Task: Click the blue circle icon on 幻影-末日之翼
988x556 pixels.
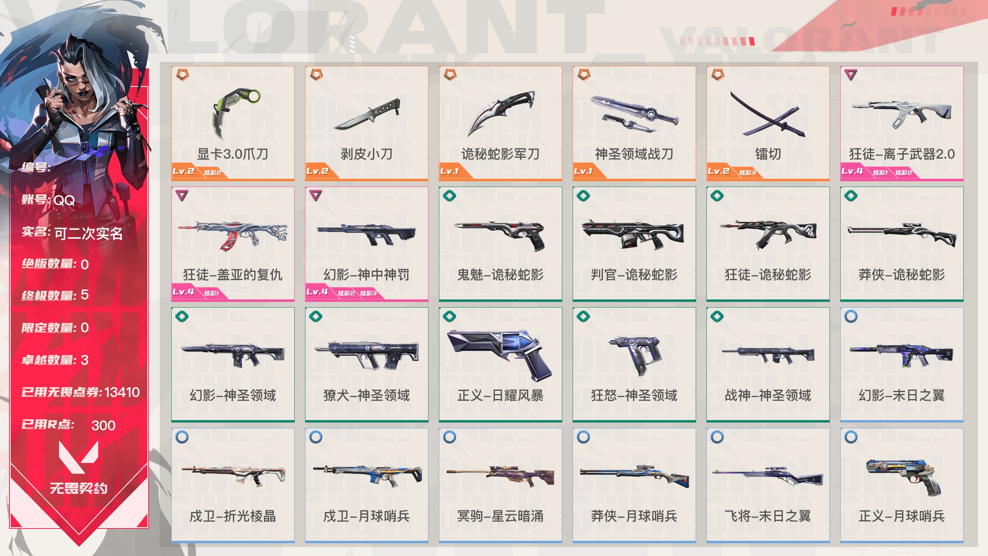Action: 851,316
